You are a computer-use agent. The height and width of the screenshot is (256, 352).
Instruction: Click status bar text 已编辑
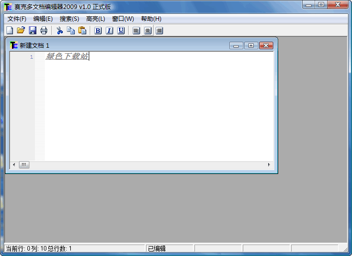[x=157, y=249]
